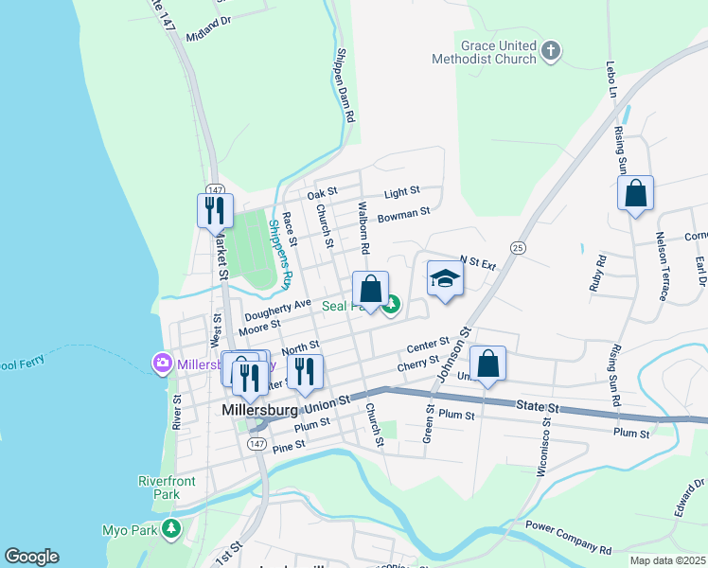
Task: Select the Pine St label
Action: coord(289,447)
